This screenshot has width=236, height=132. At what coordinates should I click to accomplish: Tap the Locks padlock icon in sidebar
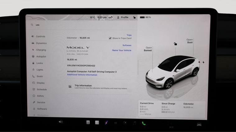33,63
